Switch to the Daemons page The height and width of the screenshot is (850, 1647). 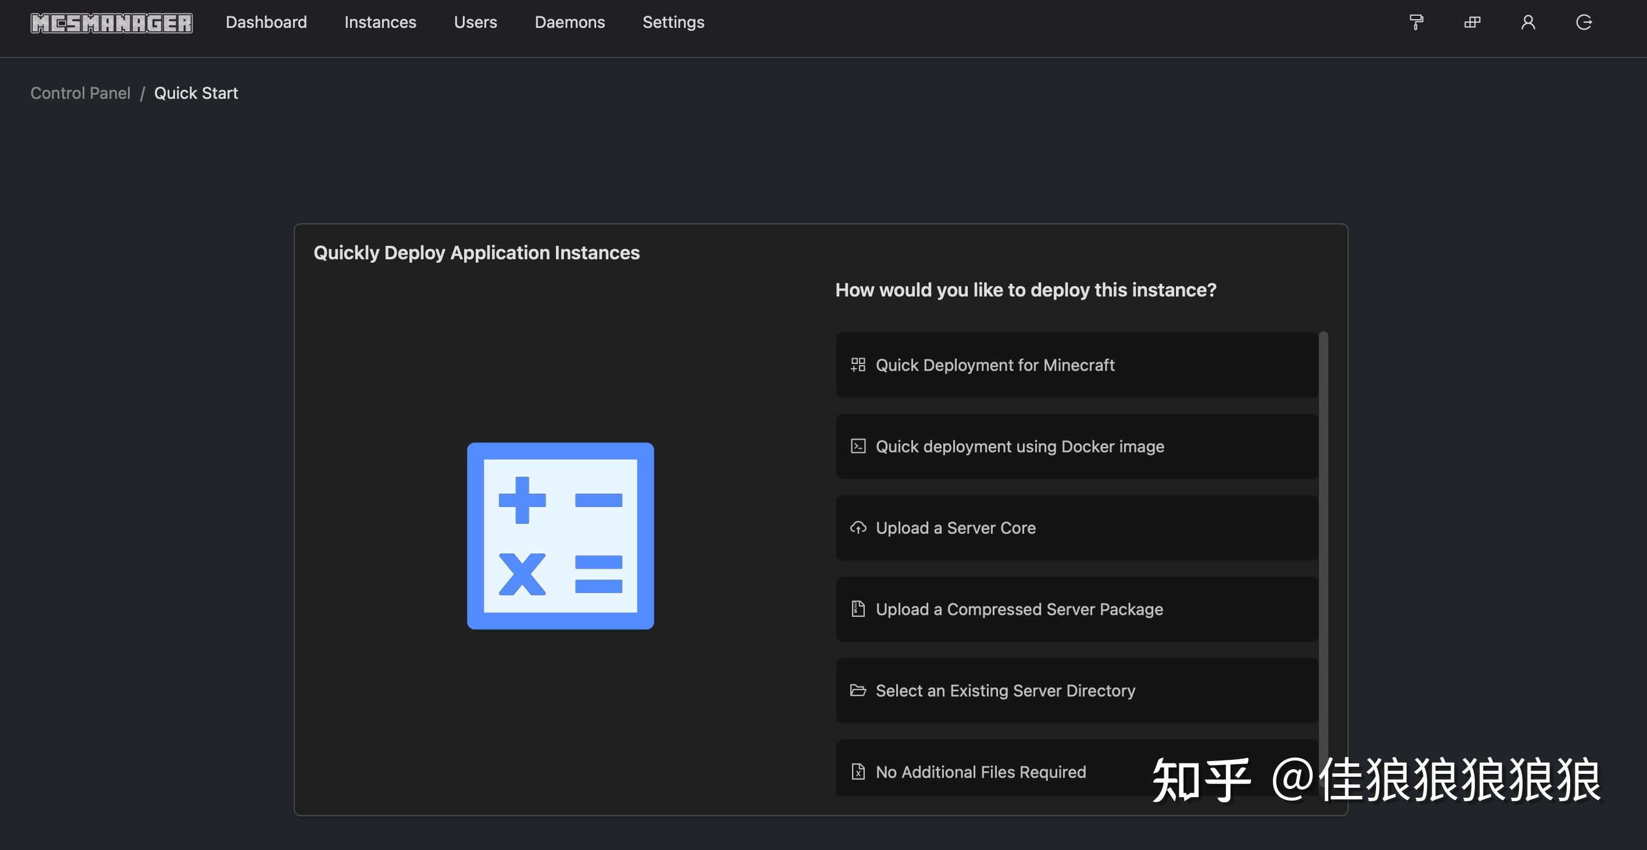pyautogui.click(x=570, y=22)
